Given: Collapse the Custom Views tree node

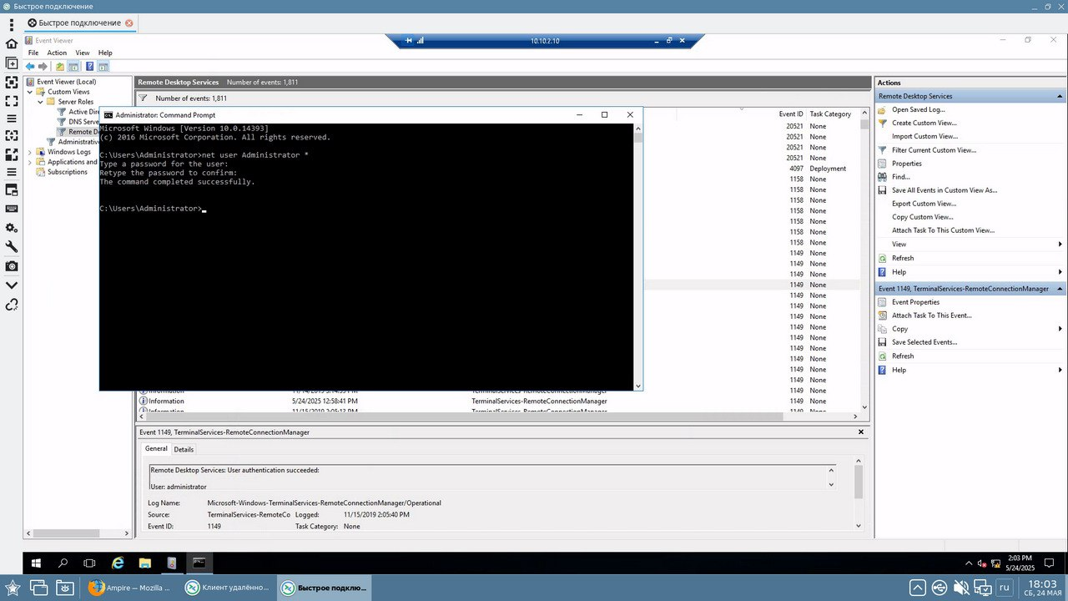Looking at the screenshot, I should [x=31, y=92].
